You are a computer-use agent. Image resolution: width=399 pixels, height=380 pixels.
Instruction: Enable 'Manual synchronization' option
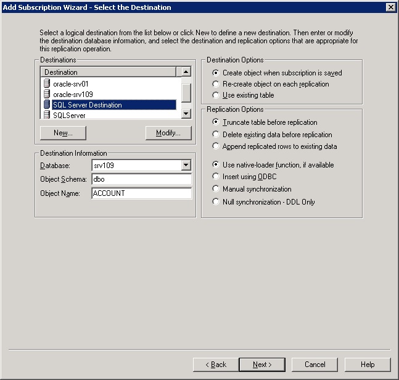(216, 189)
